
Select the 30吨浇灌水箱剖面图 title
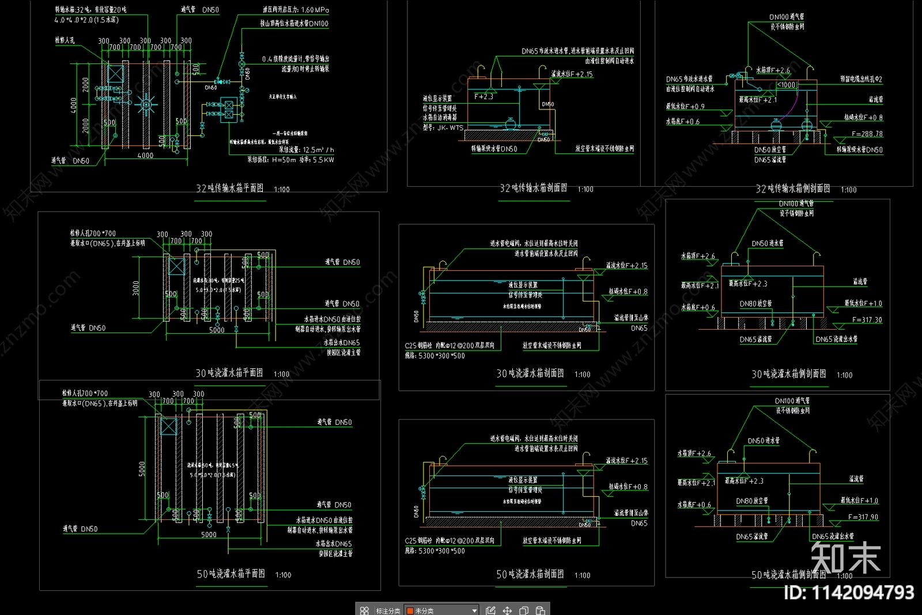coord(530,373)
